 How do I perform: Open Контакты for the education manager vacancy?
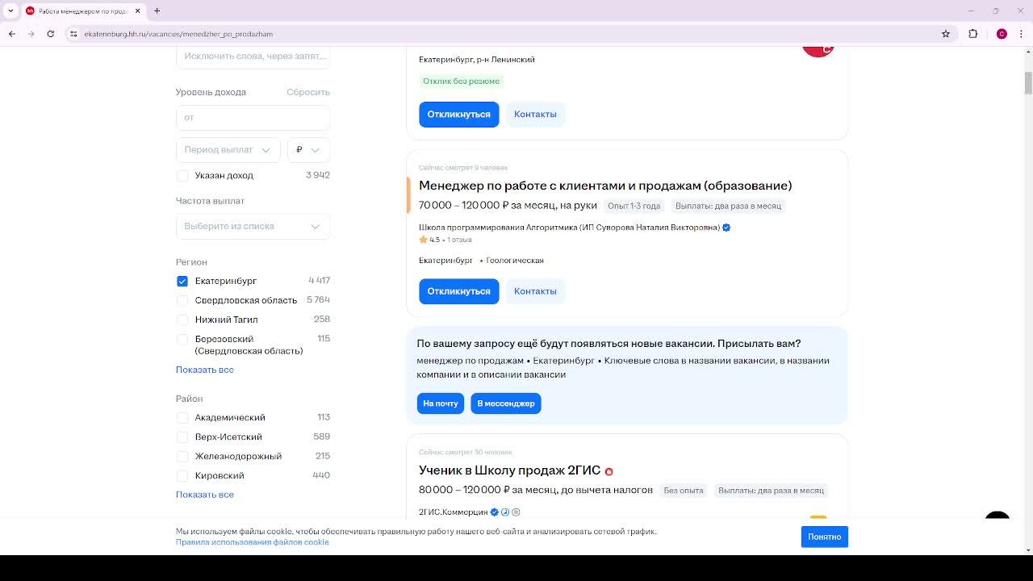535,291
